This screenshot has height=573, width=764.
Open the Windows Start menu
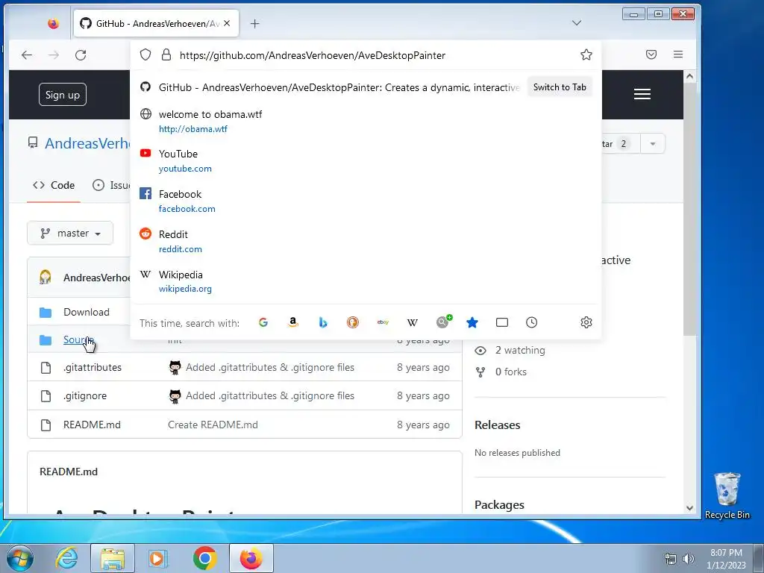20,558
